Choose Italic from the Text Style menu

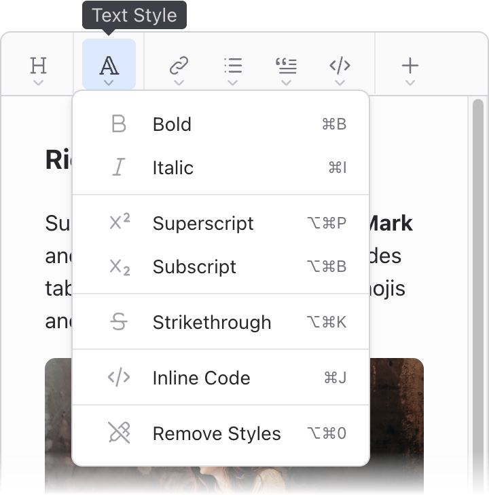point(221,167)
